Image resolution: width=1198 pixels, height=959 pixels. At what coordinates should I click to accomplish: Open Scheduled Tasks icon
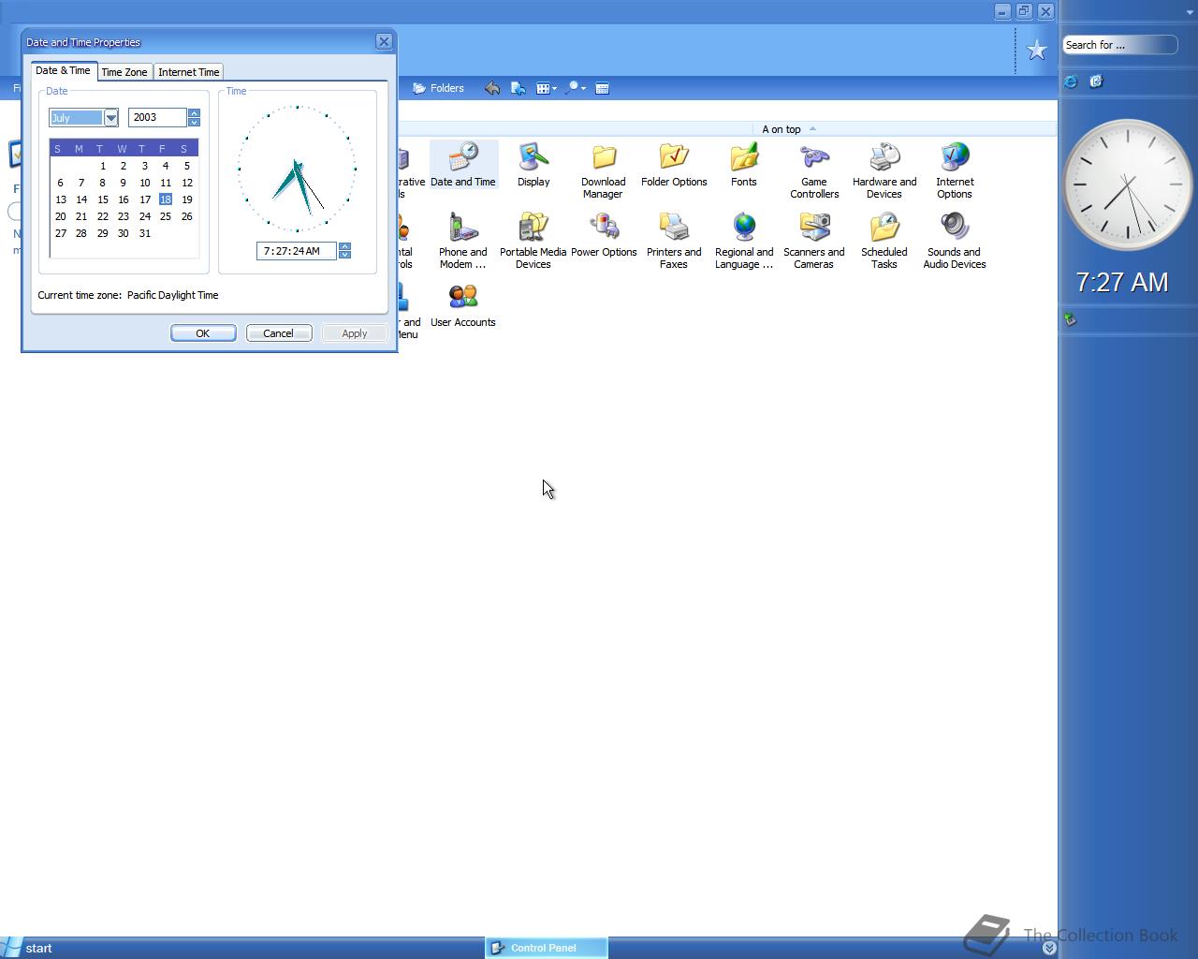pos(884,241)
